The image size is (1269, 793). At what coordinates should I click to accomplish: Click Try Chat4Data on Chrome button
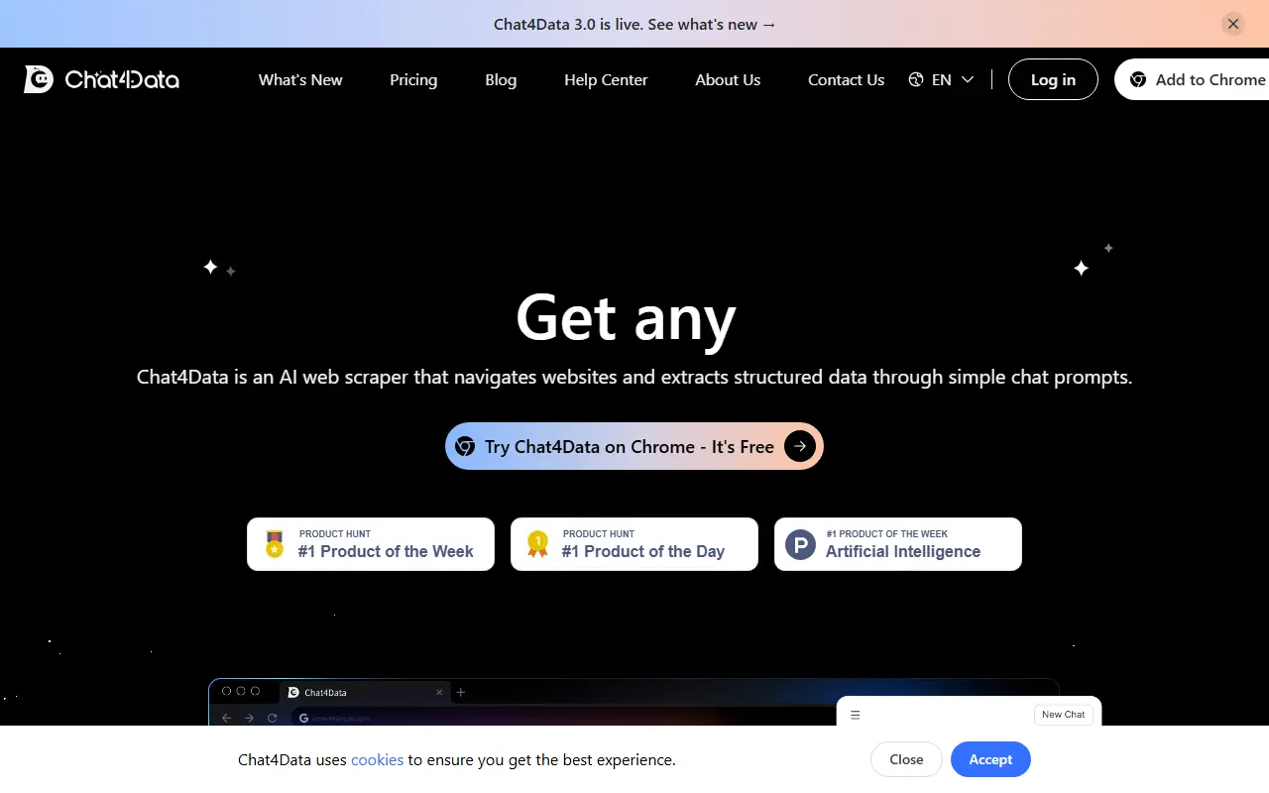634,446
